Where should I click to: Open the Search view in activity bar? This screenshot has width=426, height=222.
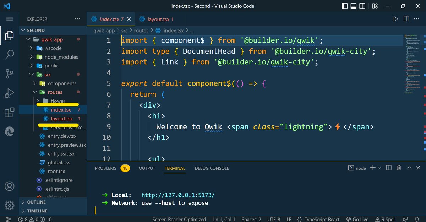click(10, 55)
